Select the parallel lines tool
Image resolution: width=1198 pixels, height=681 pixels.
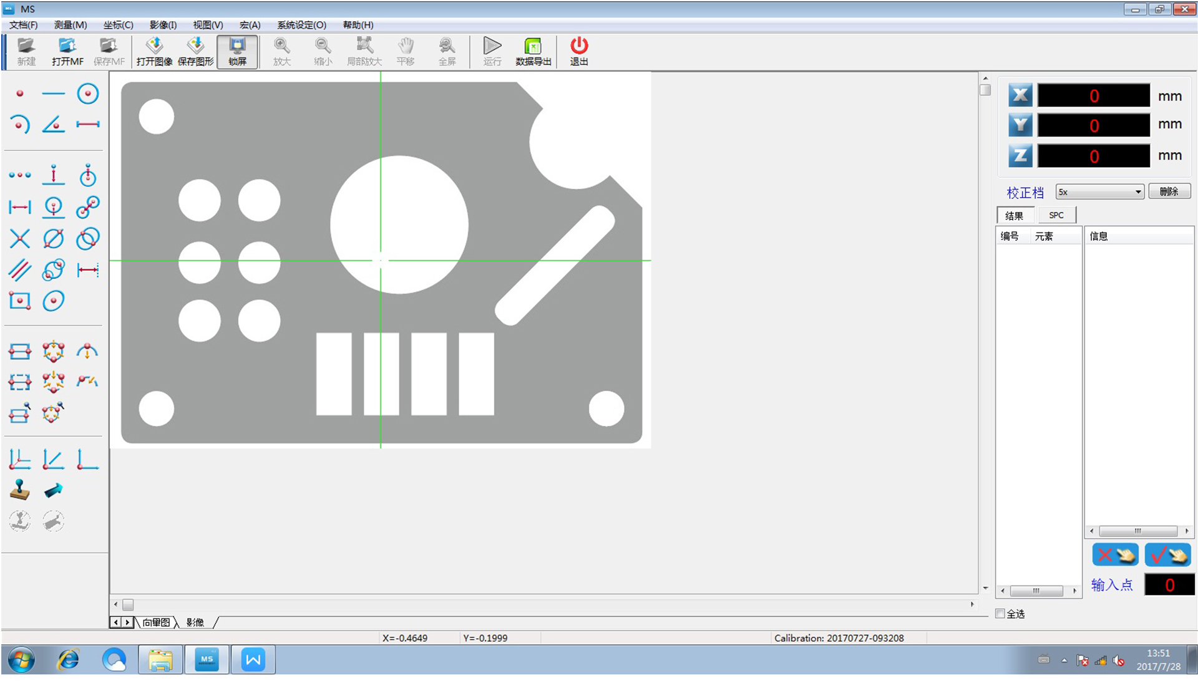point(19,270)
